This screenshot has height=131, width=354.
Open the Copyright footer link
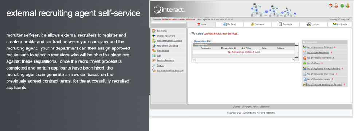click(247, 107)
